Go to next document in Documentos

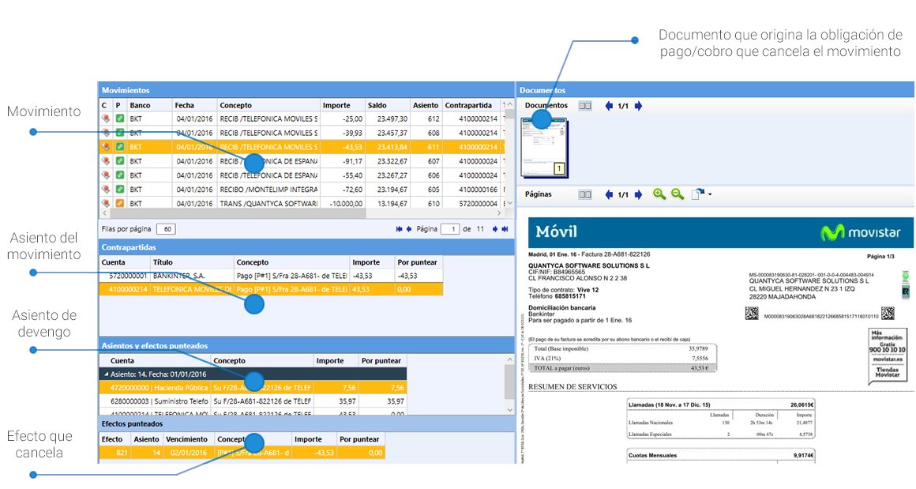coord(638,106)
